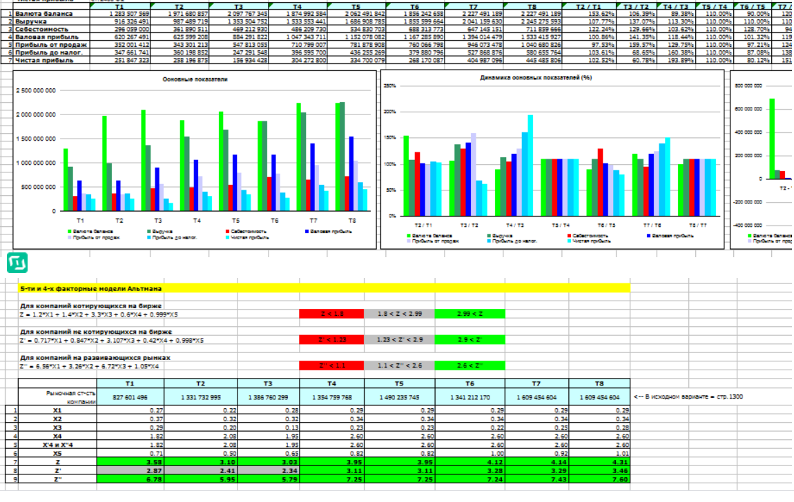794x502 pixels.
Task: Click the blue Валовая прибыль legend marker in dynamics chart
Action: click(x=648, y=235)
